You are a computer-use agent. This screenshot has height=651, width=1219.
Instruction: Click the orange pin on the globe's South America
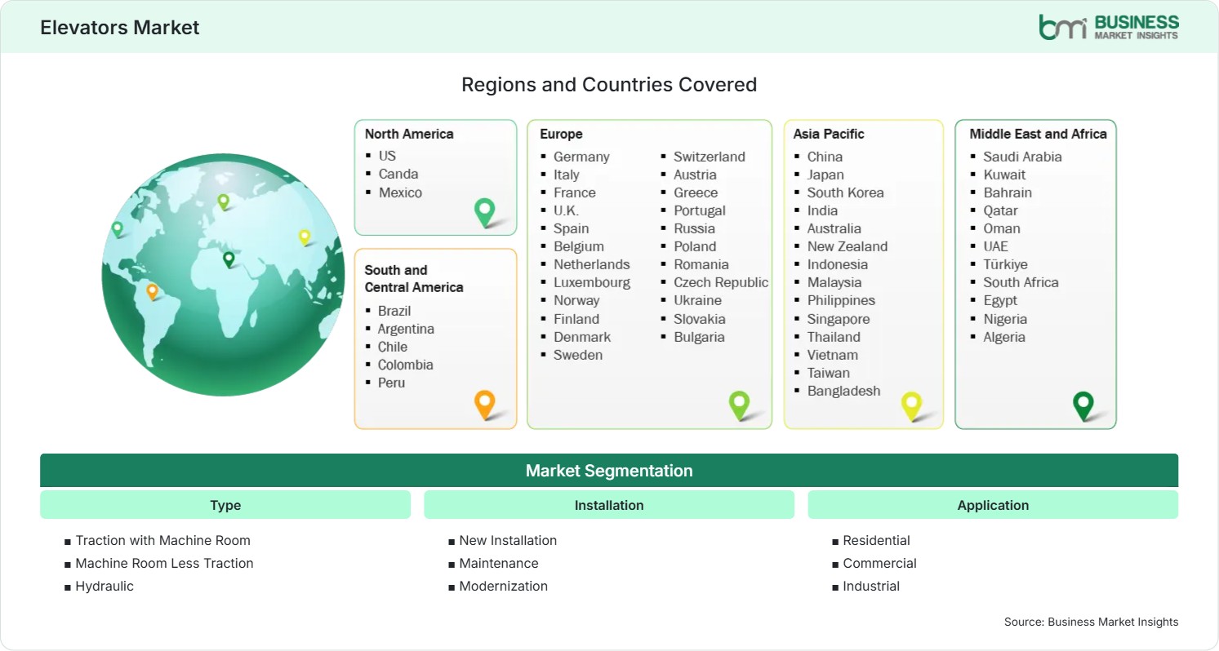pyautogui.click(x=152, y=291)
